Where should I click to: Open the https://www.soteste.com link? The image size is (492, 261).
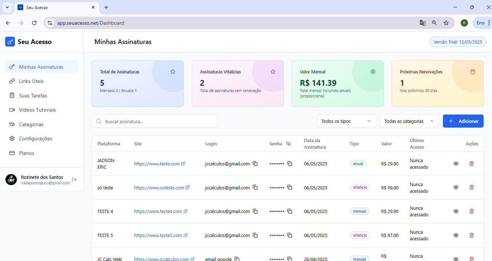click(x=162, y=188)
